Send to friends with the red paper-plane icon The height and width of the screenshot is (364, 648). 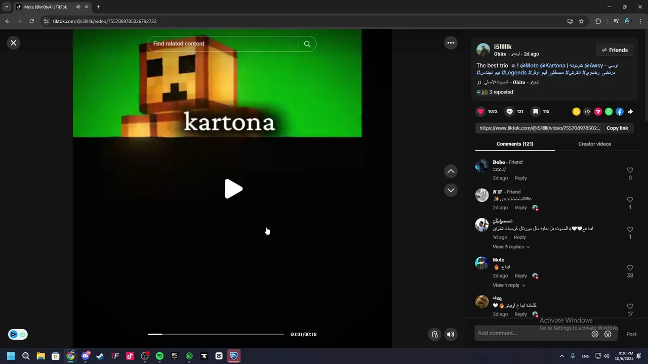598,112
